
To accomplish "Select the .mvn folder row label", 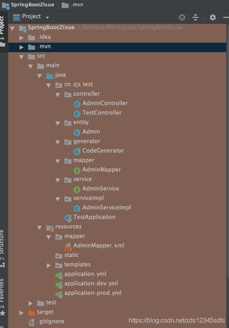I will tap(44, 47).
